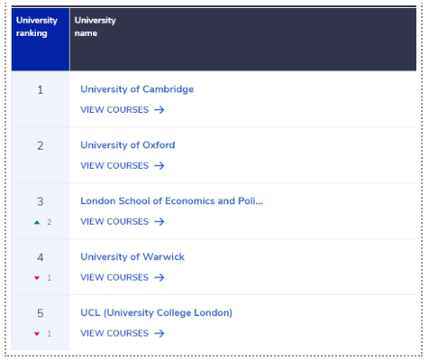429x362 pixels.
Task: Click View Courses text for UCL
Action: pyautogui.click(x=114, y=333)
